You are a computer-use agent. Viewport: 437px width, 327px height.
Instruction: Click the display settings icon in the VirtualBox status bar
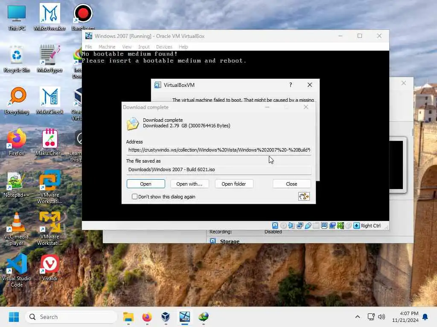(324, 226)
